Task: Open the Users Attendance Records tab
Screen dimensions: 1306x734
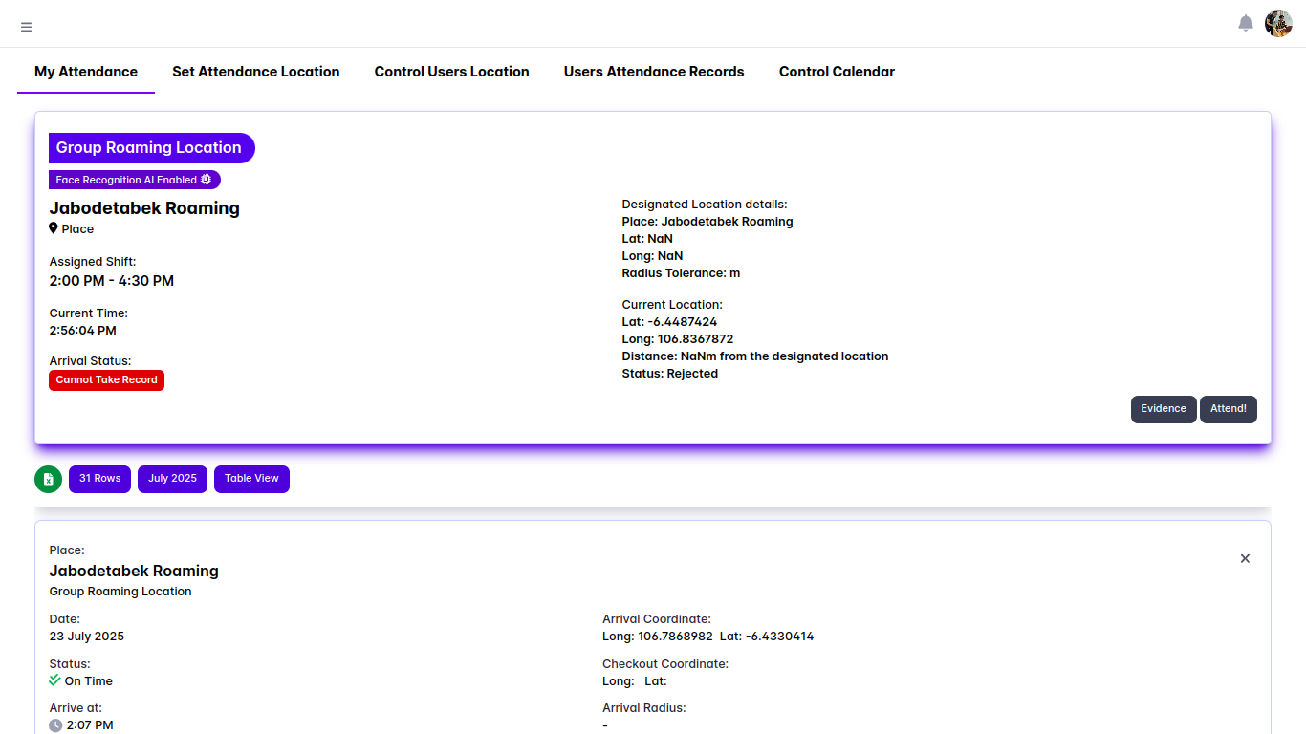Action: tap(654, 72)
